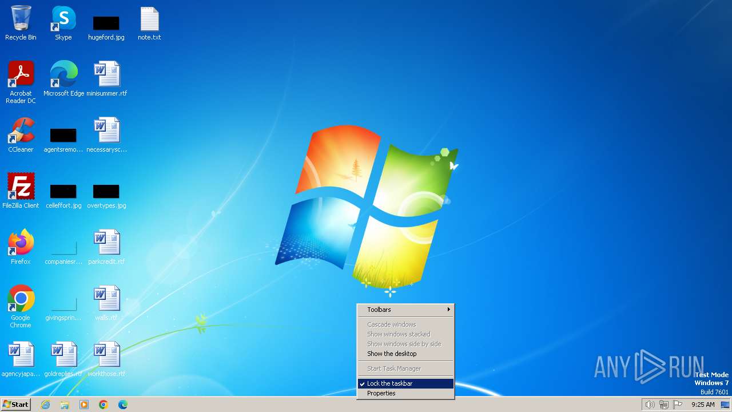732x412 pixels.
Task: Launch Edge from the taskbar
Action: (x=123, y=405)
